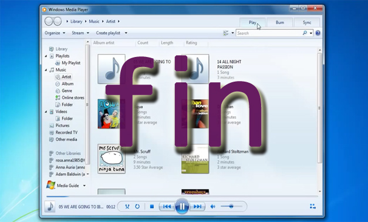Open the help question mark icon
Image resolution: width=368 pixels, height=222 pixels.
point(318,33)
